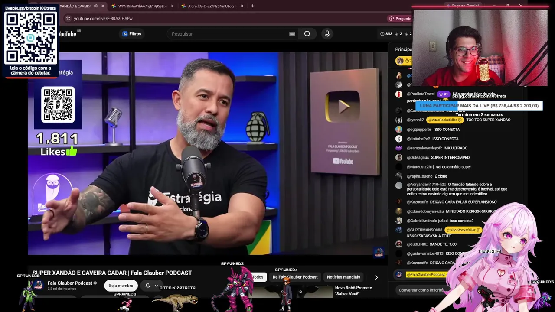This screenshot has width=555, height=312.
Task: Click the keyboard icon in search box
Action: (292, 34)
